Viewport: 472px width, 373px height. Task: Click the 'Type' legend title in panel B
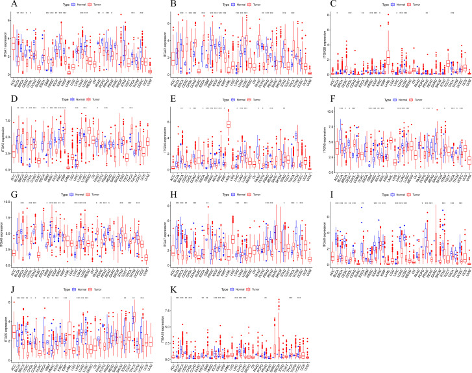(226, 5)
